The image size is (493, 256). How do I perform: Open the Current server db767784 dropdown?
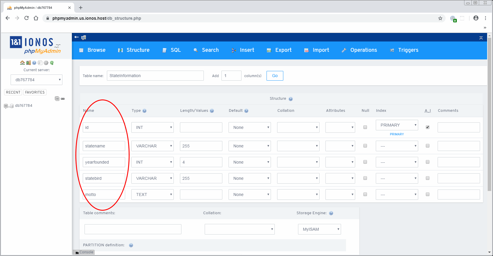coord(37,80)
